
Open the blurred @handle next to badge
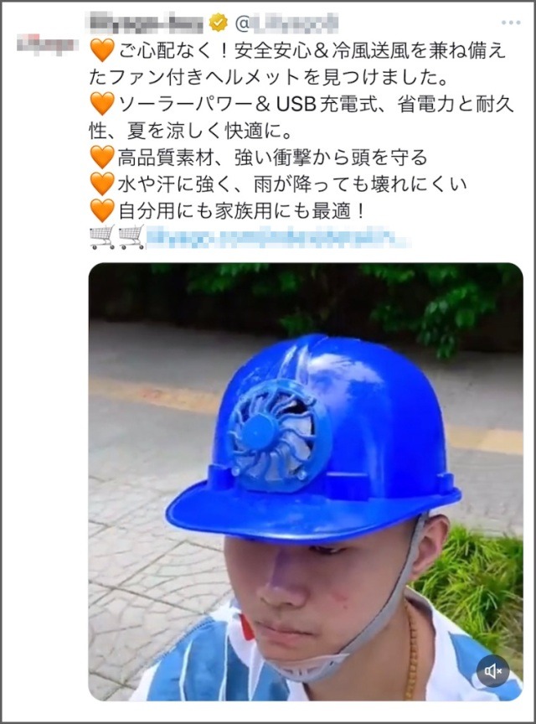[286, 23]
